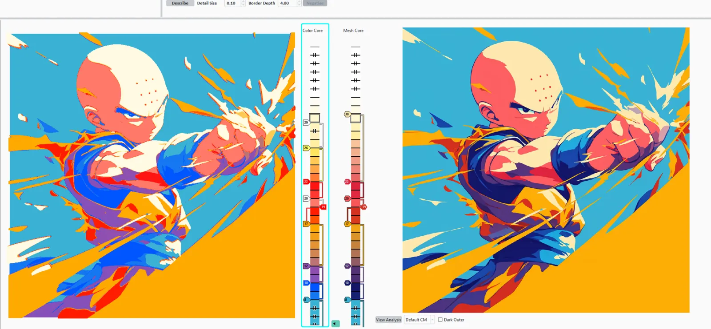
Task: Click the right recolored artwork preview
Action: click(x=546, y=170)
